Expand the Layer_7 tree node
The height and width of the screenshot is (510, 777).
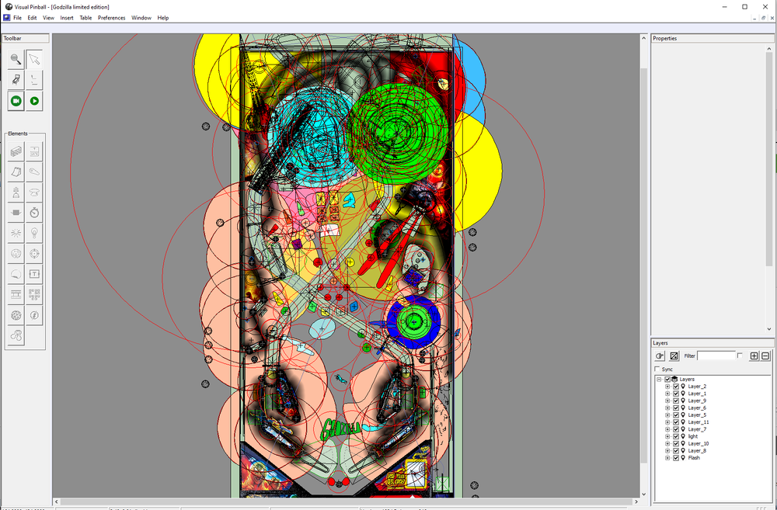coord(667,429)
